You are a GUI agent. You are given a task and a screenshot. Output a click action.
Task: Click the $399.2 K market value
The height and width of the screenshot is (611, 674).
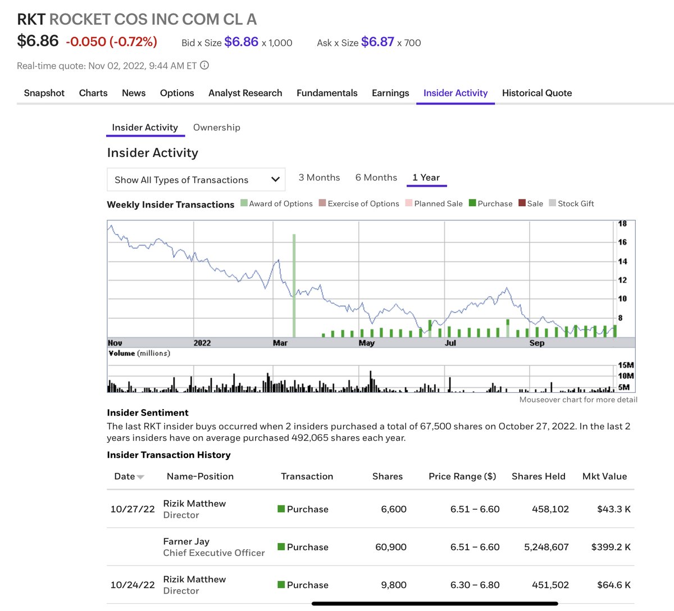[x=611, y=547]
